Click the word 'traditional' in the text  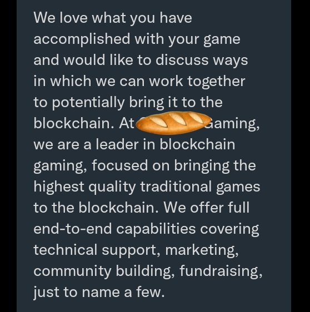tap(176, 187)
